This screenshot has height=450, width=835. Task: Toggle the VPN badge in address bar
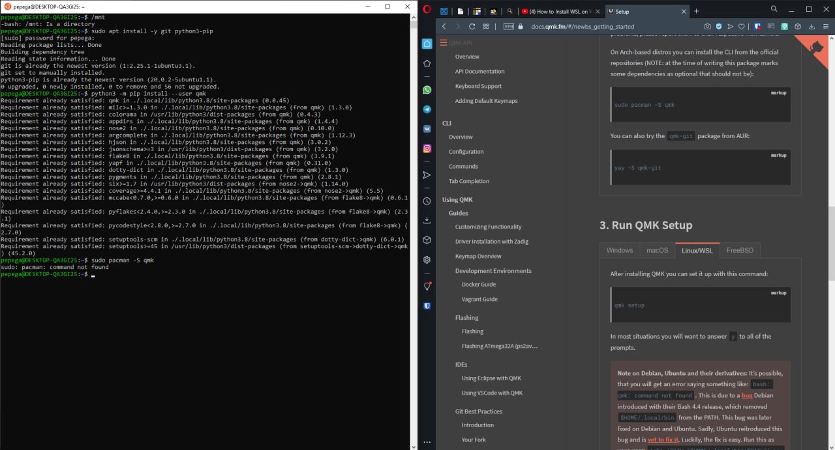click(x=509, y=27)
